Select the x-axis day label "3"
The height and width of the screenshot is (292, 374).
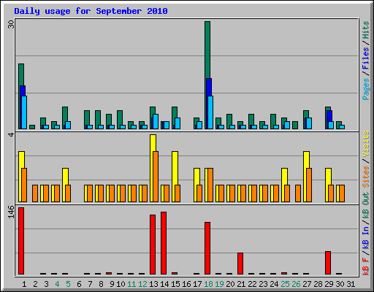coord(46,284)
